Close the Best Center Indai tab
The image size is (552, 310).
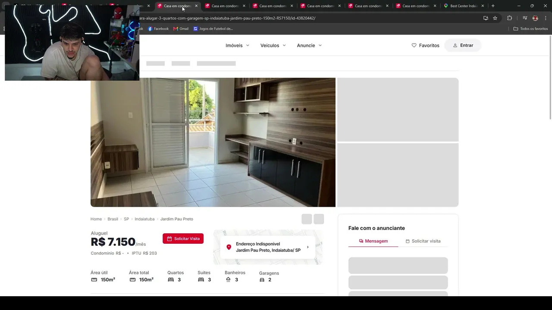(483, 6)
